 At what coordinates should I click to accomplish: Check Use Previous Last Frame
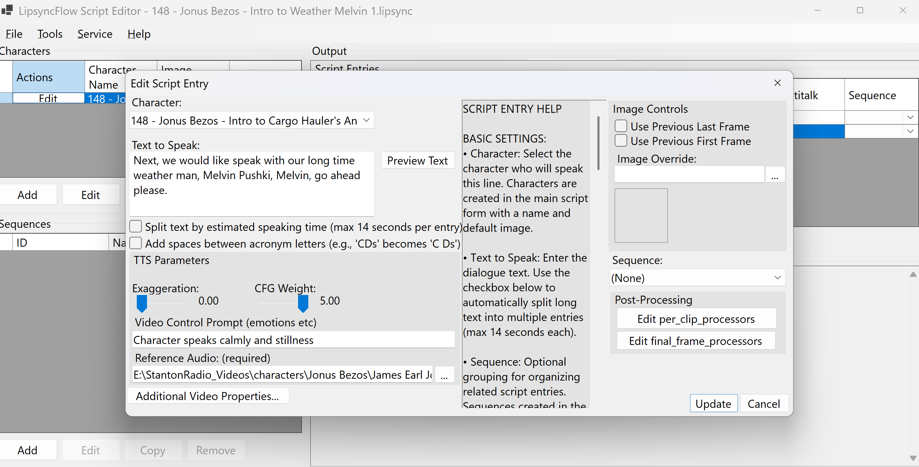621,126
